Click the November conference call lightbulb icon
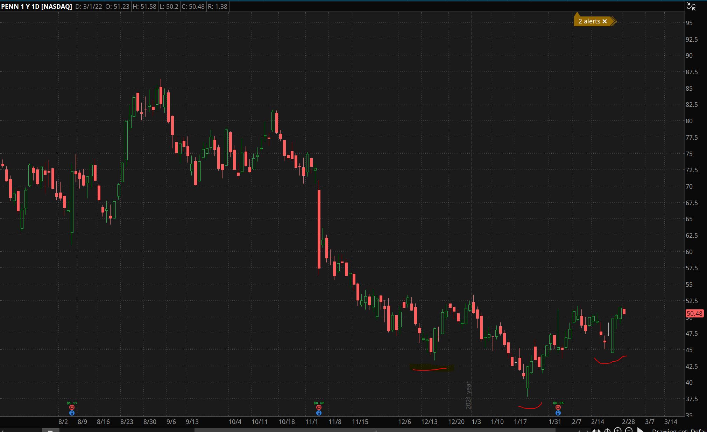707x432 pixels. point(319,413)
